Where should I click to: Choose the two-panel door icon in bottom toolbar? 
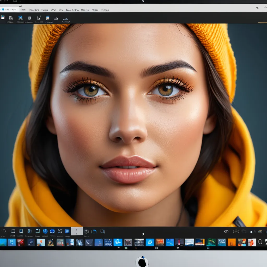[x=30, y=231]
